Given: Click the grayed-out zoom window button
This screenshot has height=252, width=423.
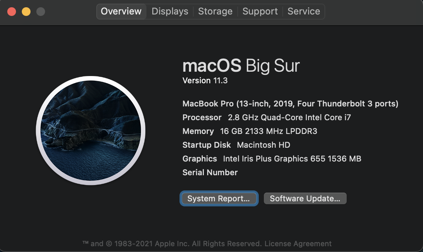Looking at the screenshot, I should tap(41, 12).
